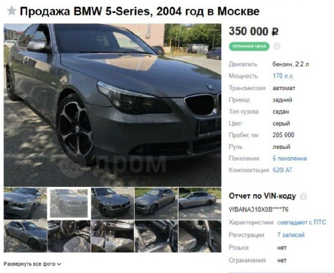Select steering wheel interior thumbnail
Viewport: 334px width, 273px height.
[x=69, y=236]
